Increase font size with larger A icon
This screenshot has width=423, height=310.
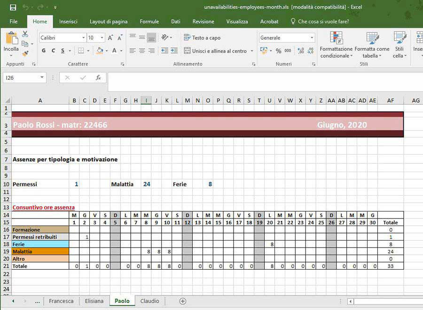110,38
